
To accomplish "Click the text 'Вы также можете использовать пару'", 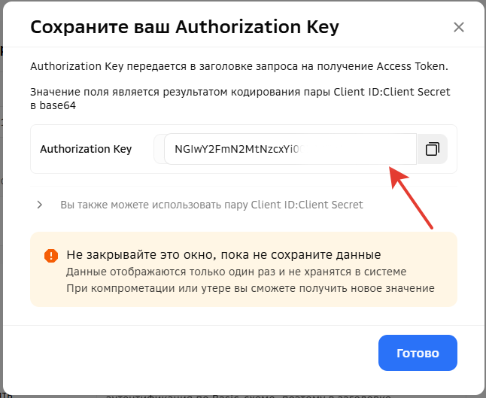I will point(154,205).
